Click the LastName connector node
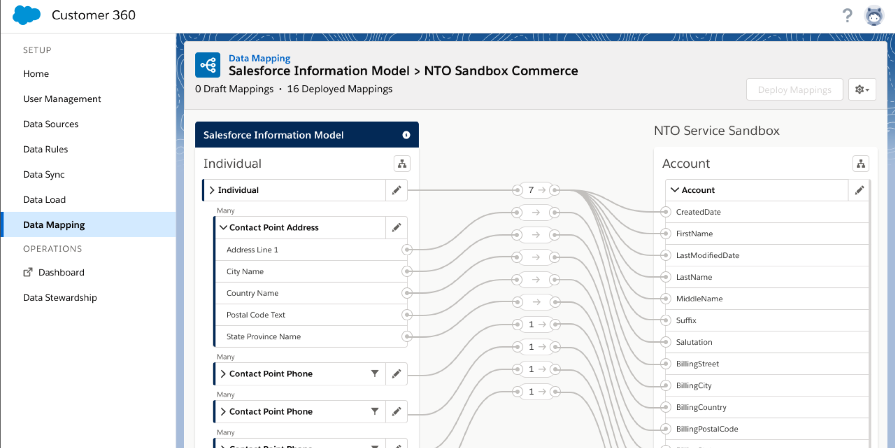 click(666, 277)
